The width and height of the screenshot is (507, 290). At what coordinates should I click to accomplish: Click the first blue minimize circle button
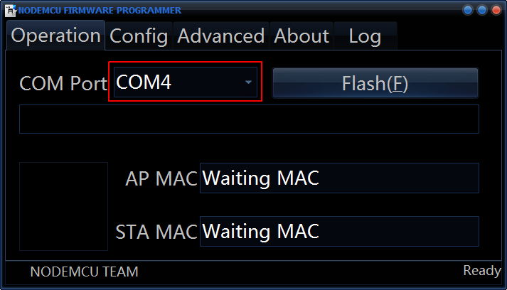[468, 11]
